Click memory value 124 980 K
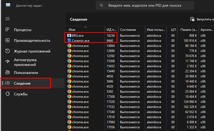214x131 pixels. coord(190,102)
